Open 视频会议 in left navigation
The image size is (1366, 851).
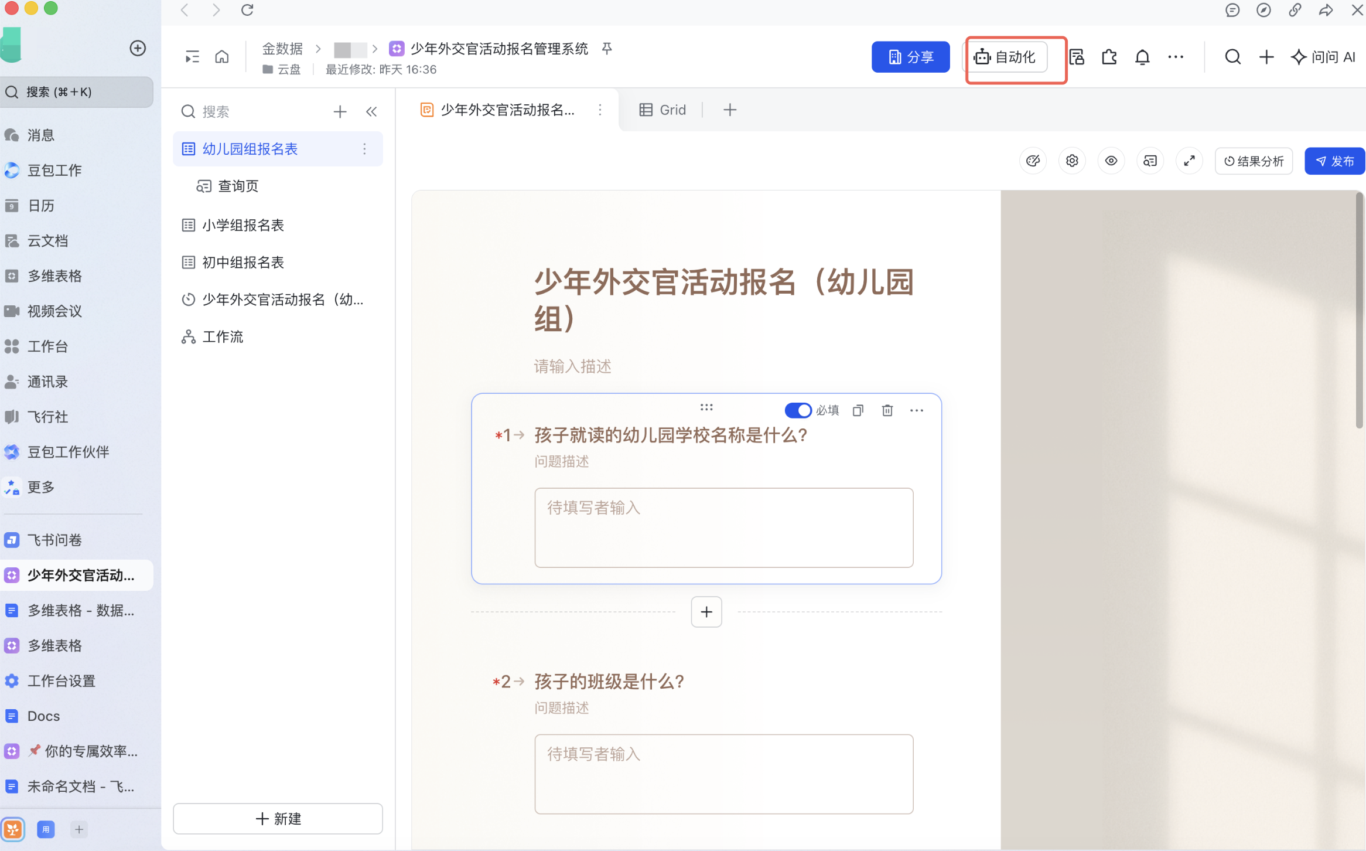coord(77,311)
